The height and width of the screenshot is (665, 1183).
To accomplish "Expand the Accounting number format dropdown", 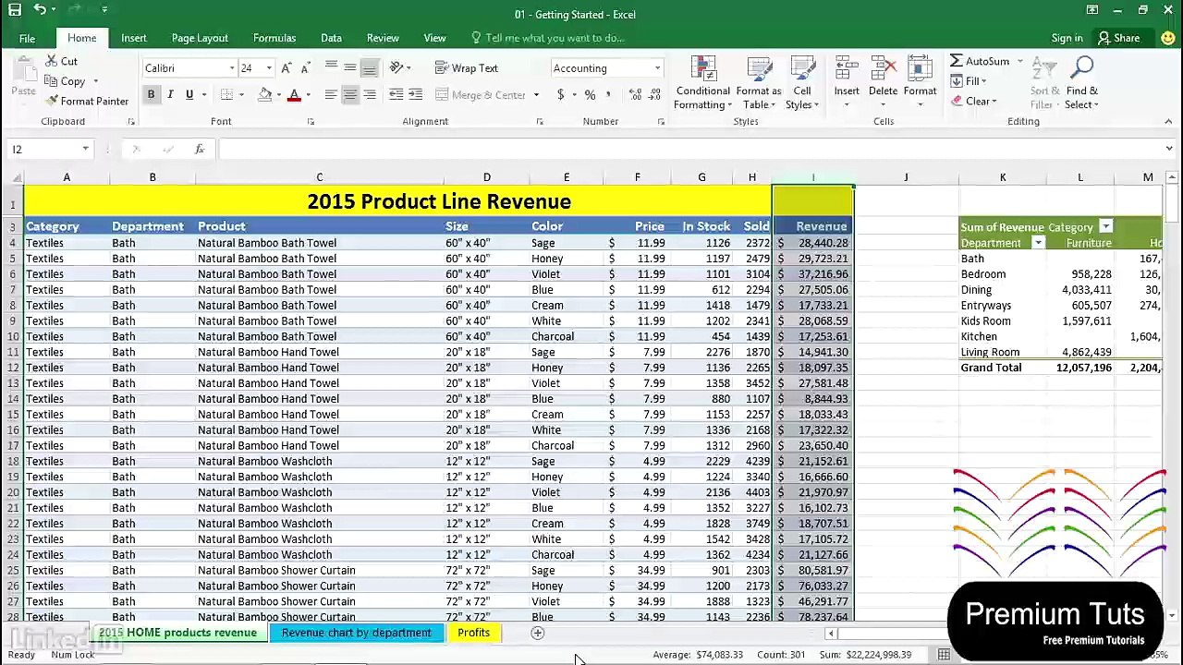I will click(657, 68).
